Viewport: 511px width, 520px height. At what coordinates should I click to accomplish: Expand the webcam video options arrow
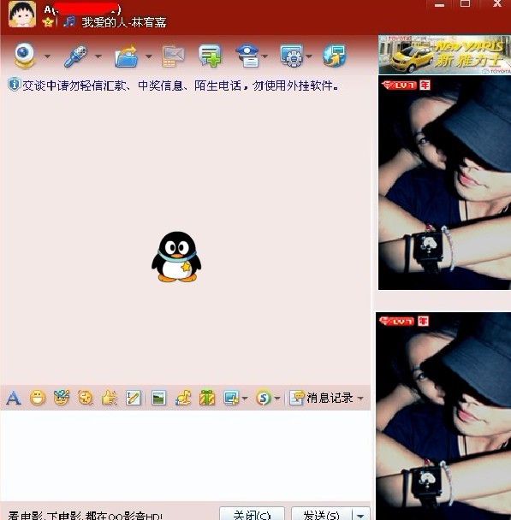coord(47,56)
